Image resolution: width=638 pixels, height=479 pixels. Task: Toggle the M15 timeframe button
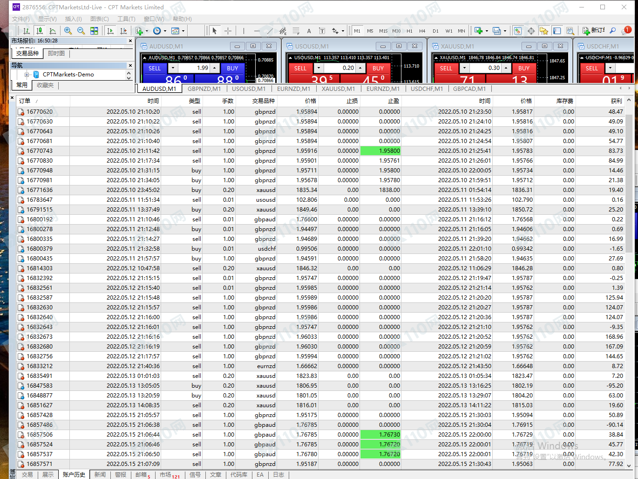(x=383, y=31)
